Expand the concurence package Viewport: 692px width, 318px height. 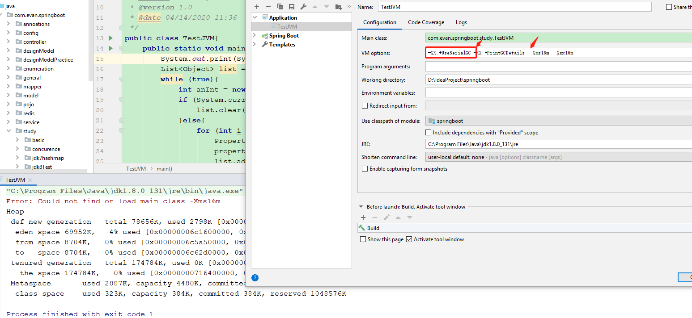(17, 149)
